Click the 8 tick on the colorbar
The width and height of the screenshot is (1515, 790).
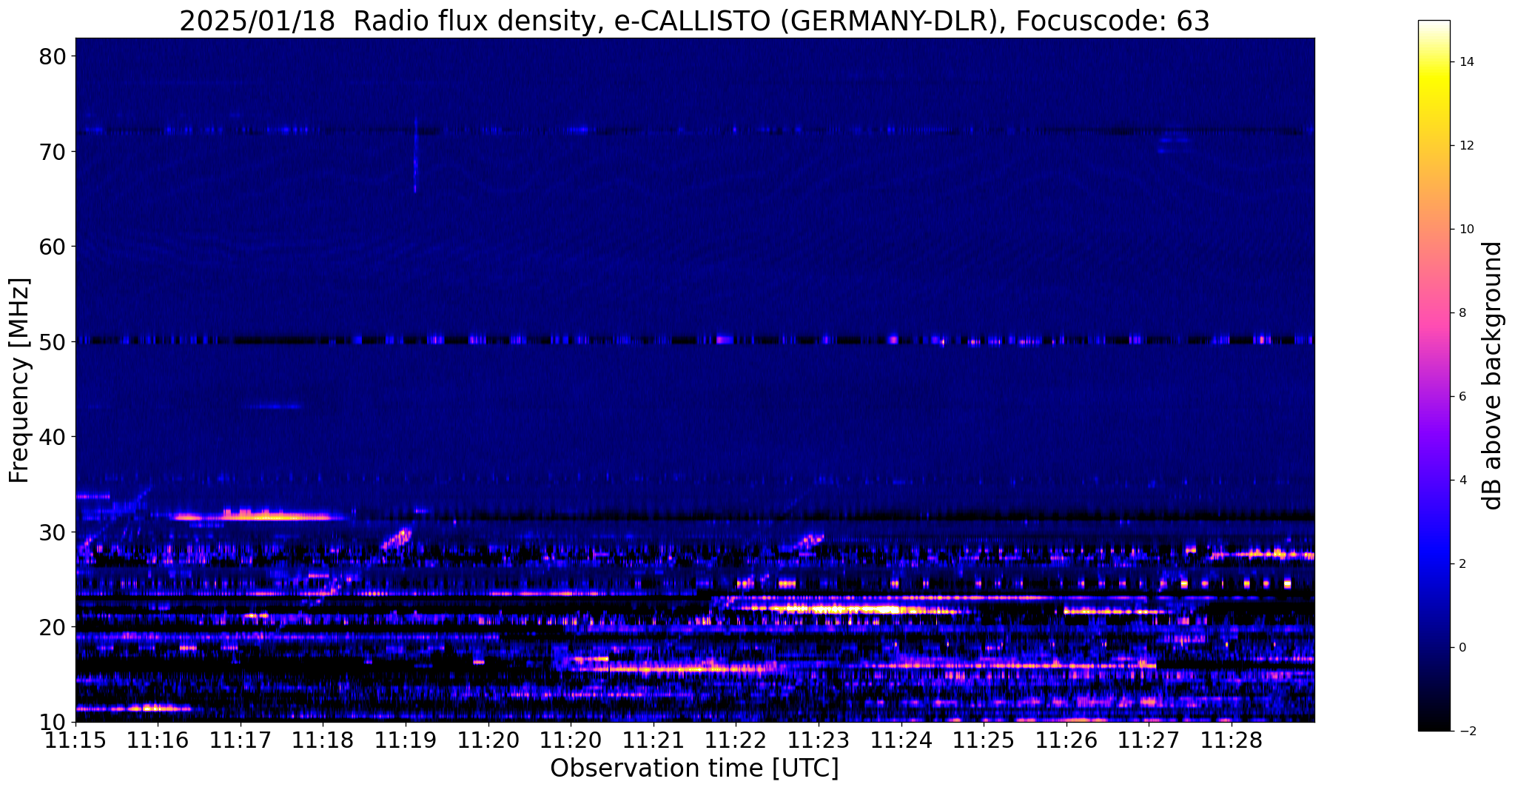pos(1462,313)
